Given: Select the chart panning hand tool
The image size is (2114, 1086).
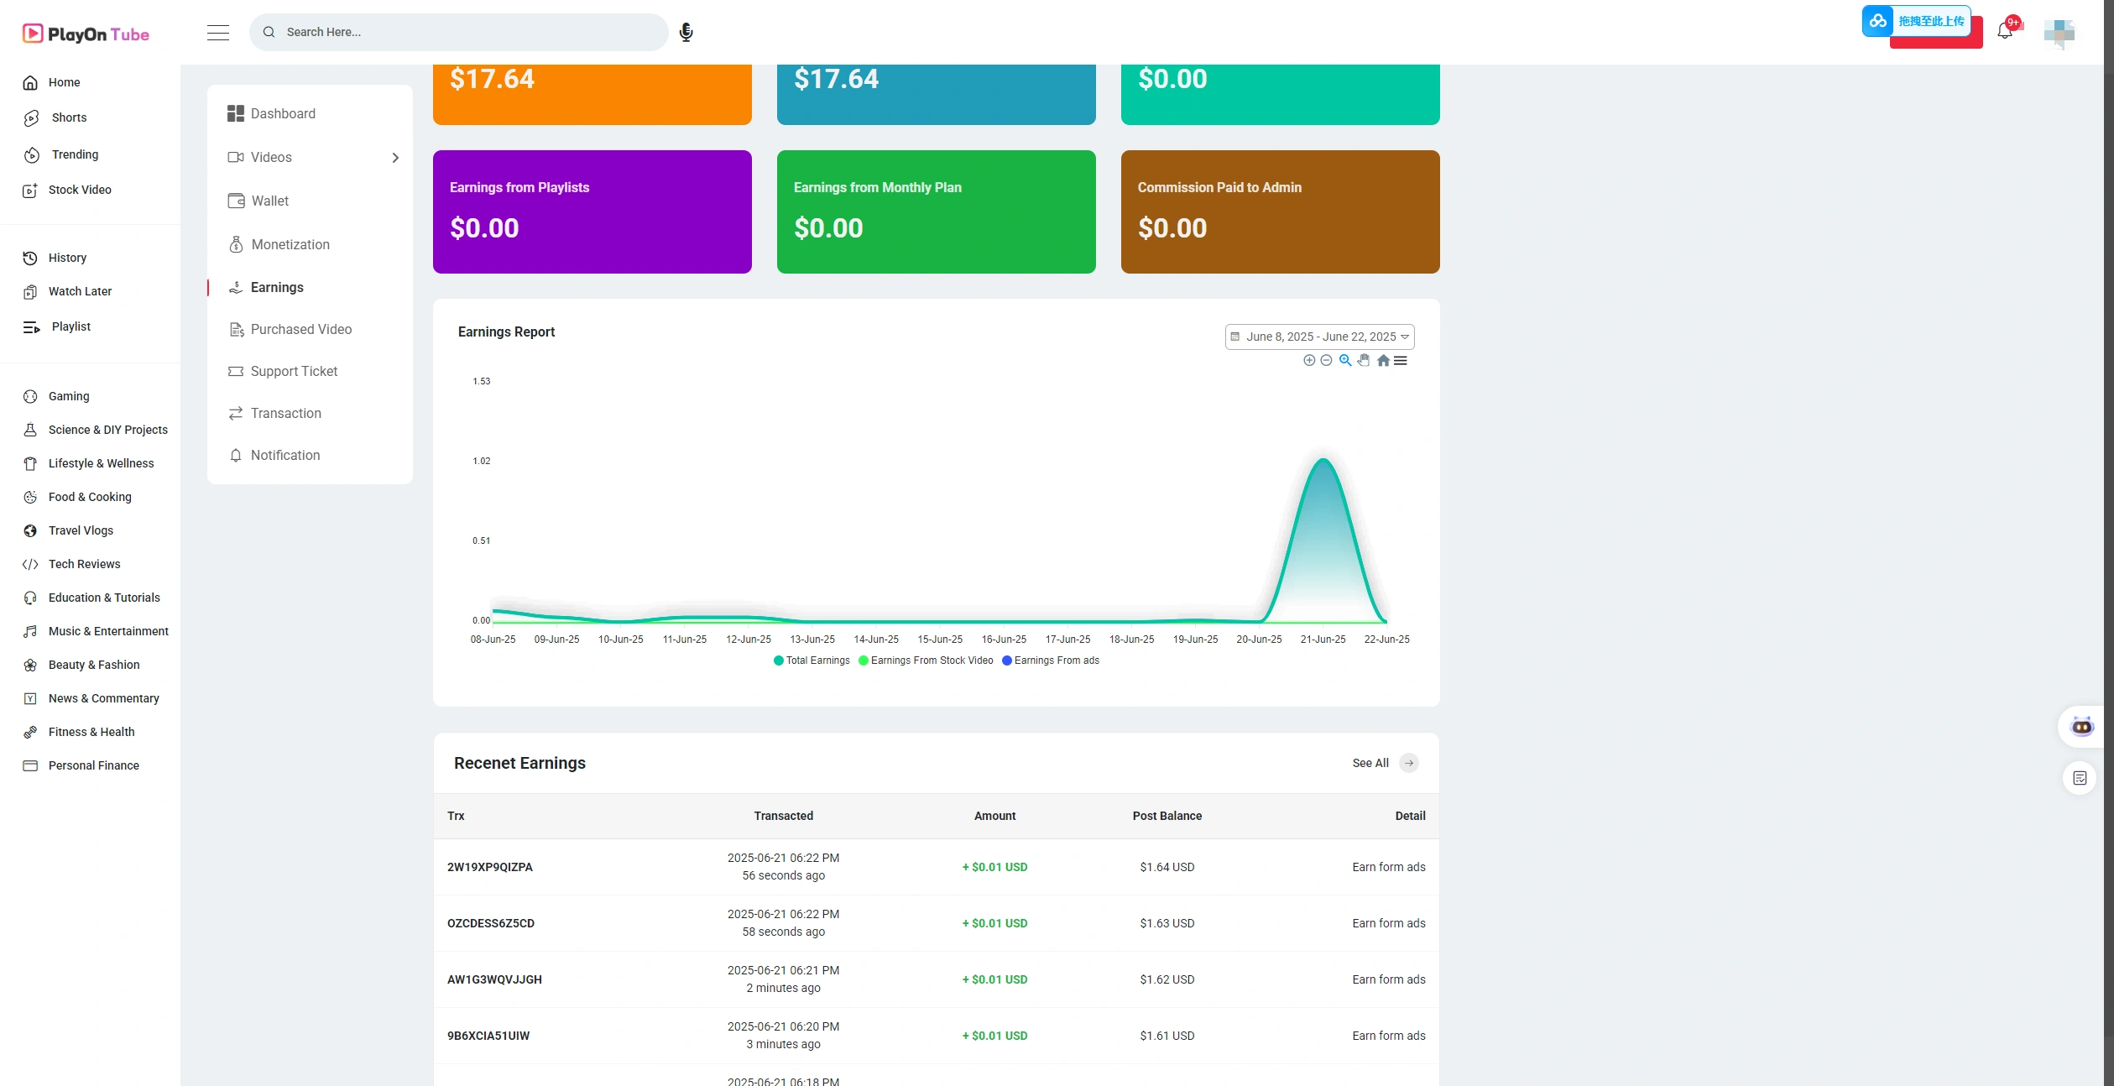Looking at the screenshot, I should [x=1364, y=360].
